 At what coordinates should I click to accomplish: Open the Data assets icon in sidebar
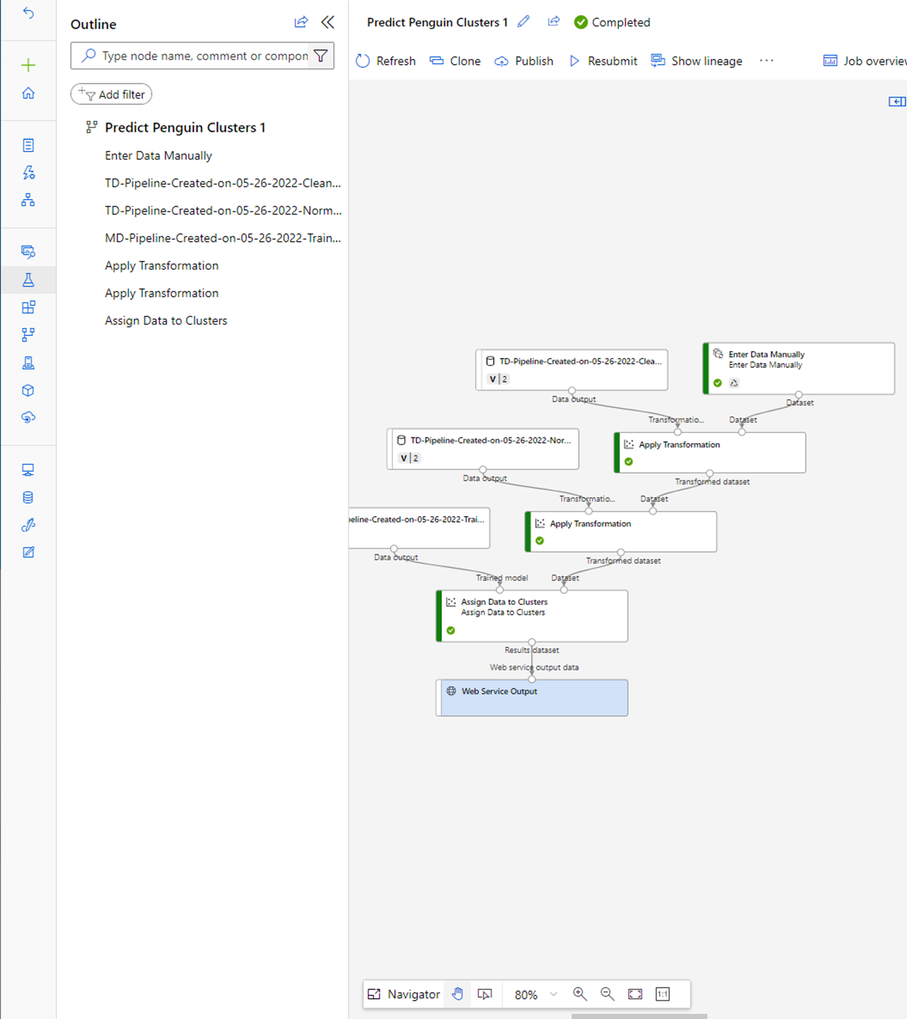coord(28,252)
